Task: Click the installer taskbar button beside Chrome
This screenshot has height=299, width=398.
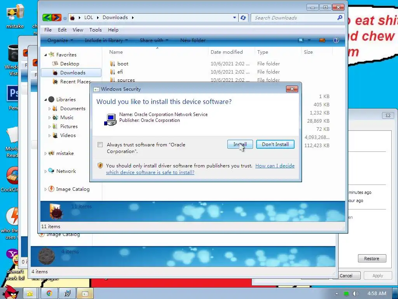Action: 67,294
